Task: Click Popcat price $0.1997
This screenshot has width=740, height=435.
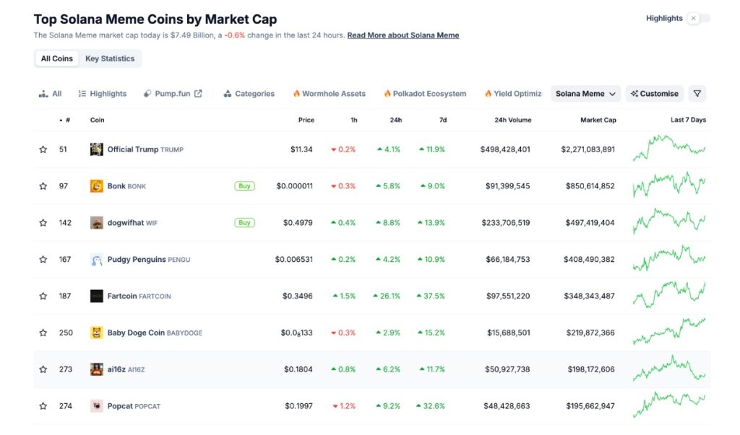Action: coord(298,405)
